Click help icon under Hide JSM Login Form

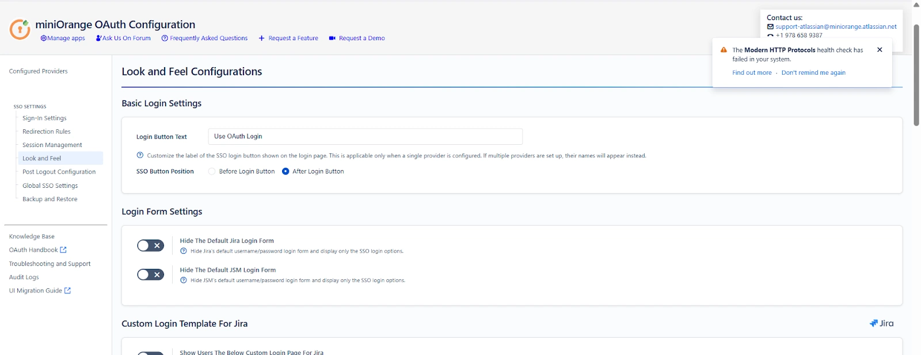pos(184,280)
